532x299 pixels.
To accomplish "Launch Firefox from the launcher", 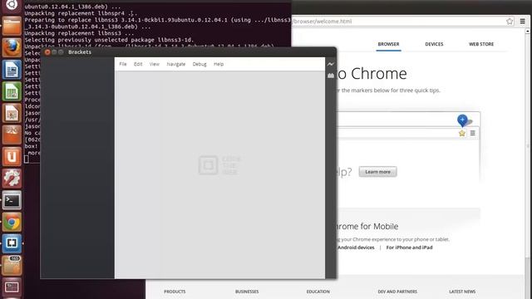I will 12,48.
